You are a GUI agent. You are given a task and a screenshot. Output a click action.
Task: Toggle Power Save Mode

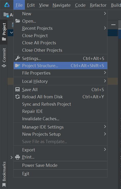click(x=60, y=165)
